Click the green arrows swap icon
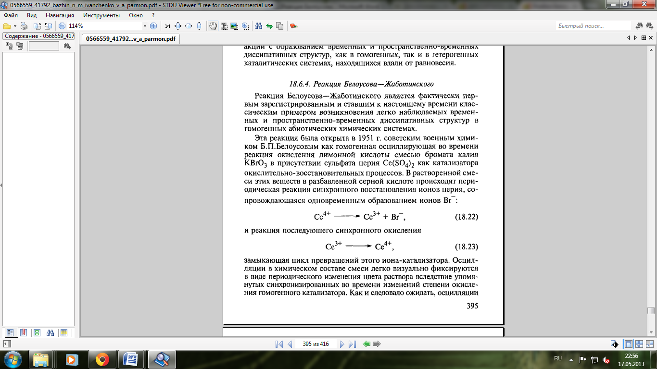This screenshot has height=369, width=657. point(269,26)
